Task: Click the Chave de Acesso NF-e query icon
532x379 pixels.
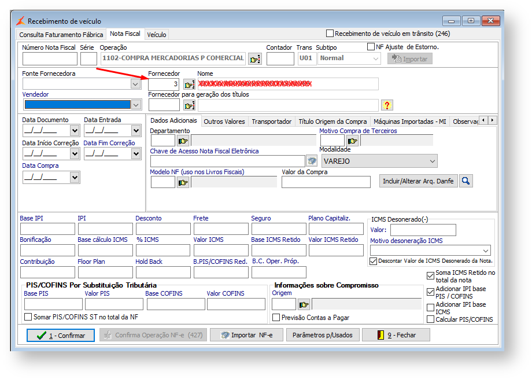Action: pos(312,161)
